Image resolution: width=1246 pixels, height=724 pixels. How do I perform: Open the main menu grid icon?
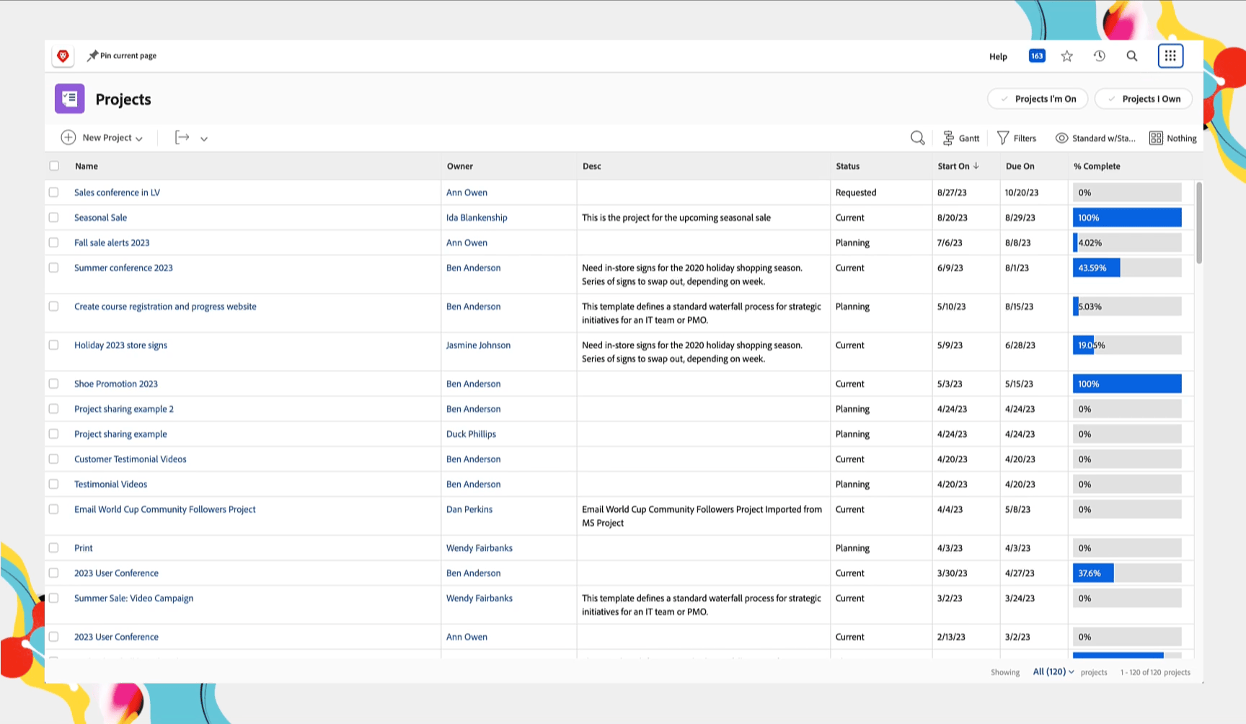click(x=1170, y=56)
